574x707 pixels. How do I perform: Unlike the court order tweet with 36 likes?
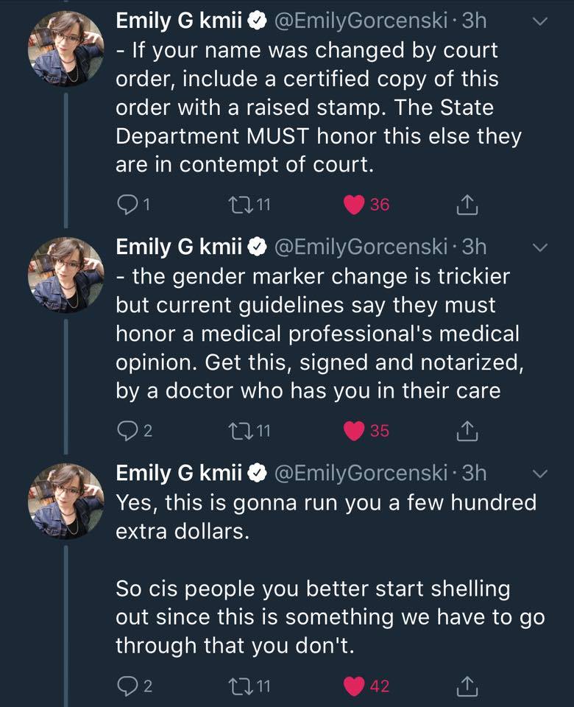356,205
